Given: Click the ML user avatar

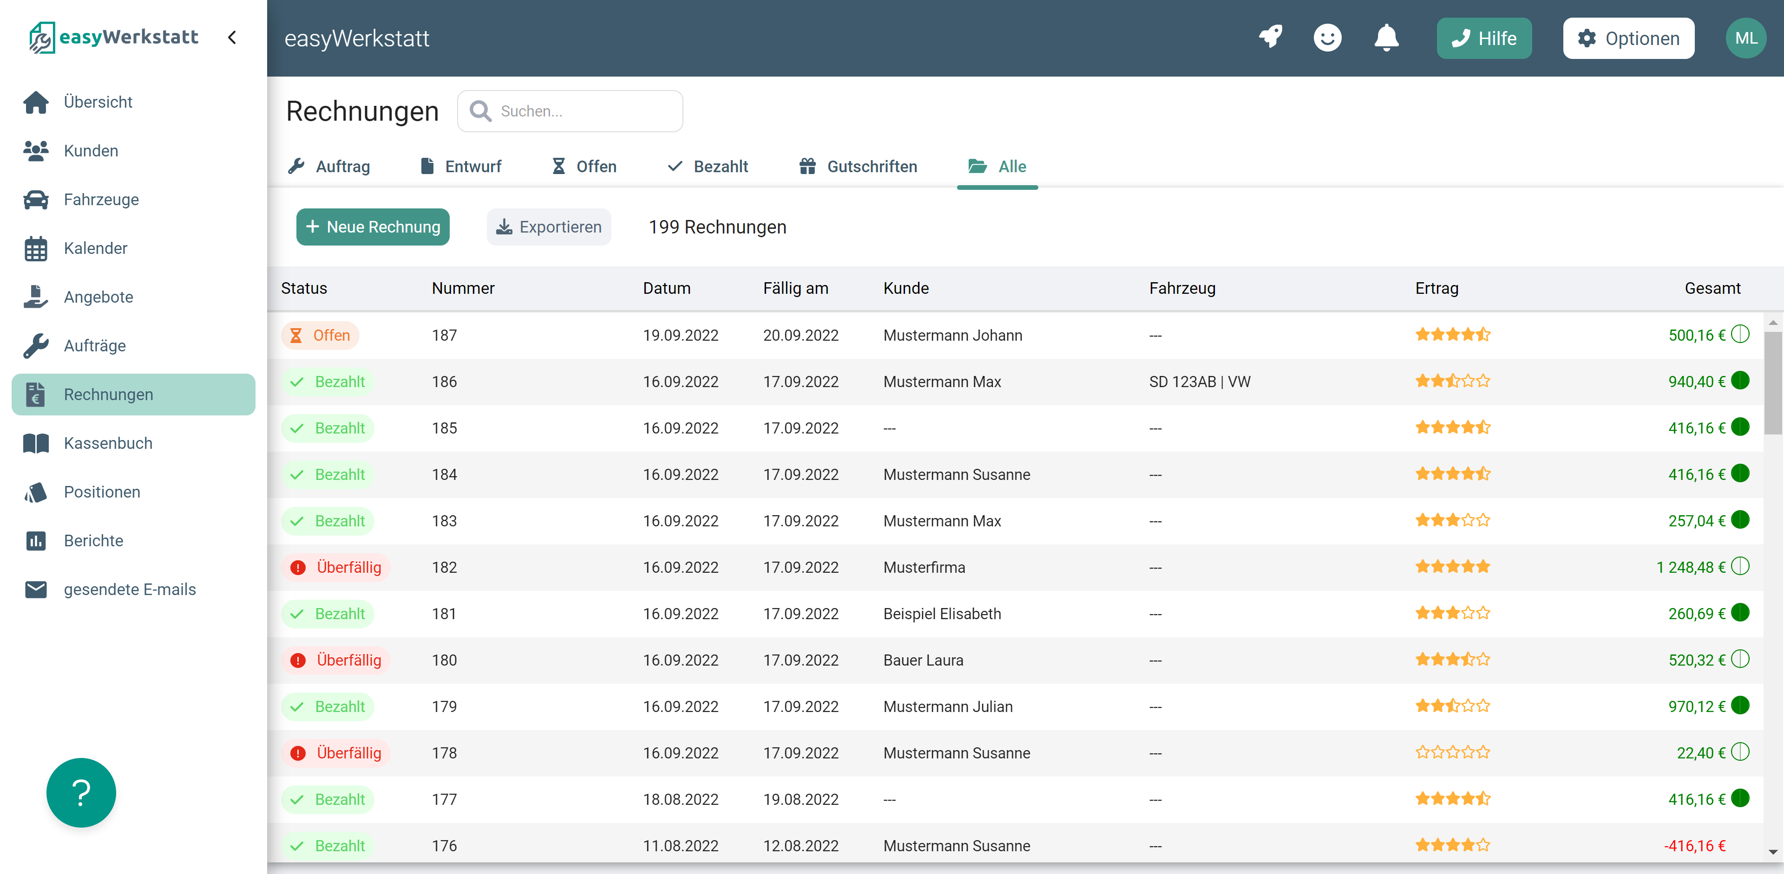Looking at the screenshot, I should point(1745,38).
